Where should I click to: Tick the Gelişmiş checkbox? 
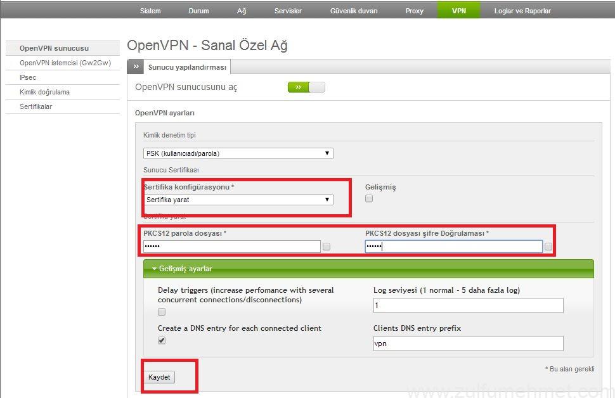click(x=369, y=198)
